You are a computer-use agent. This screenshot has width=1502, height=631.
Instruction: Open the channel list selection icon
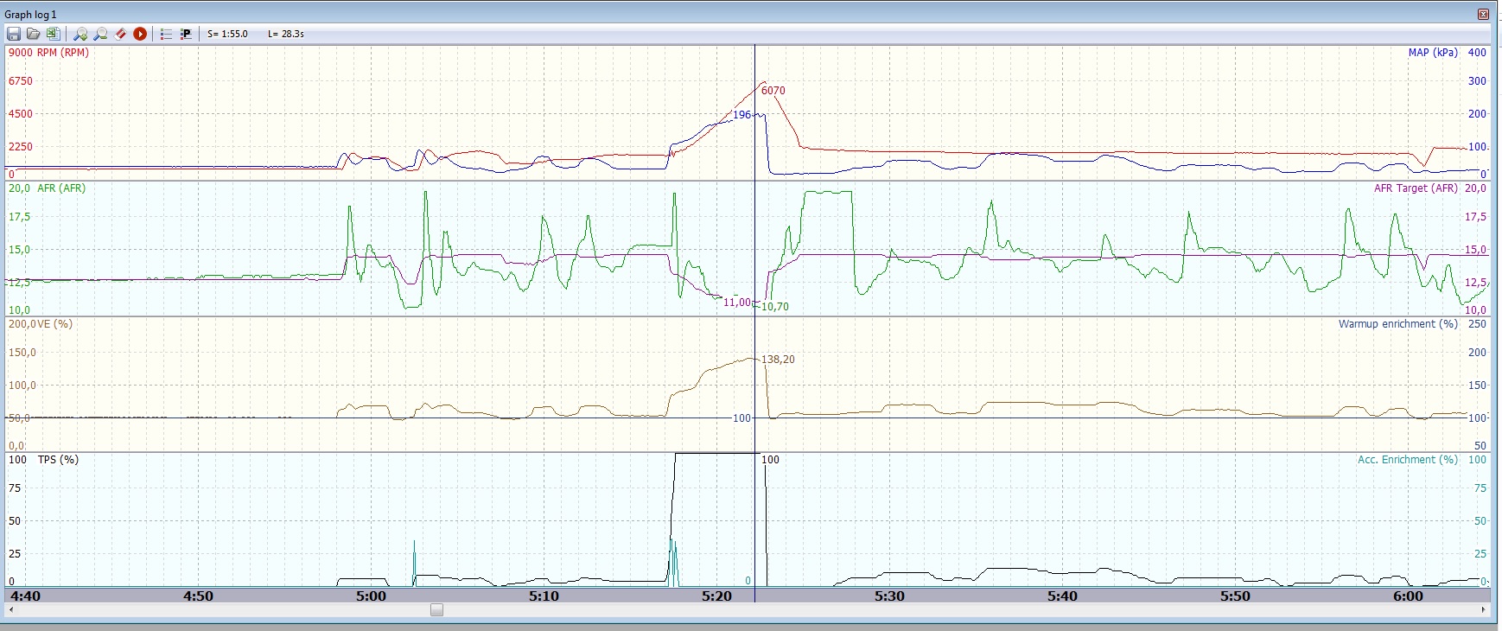[x=166, y=34]
